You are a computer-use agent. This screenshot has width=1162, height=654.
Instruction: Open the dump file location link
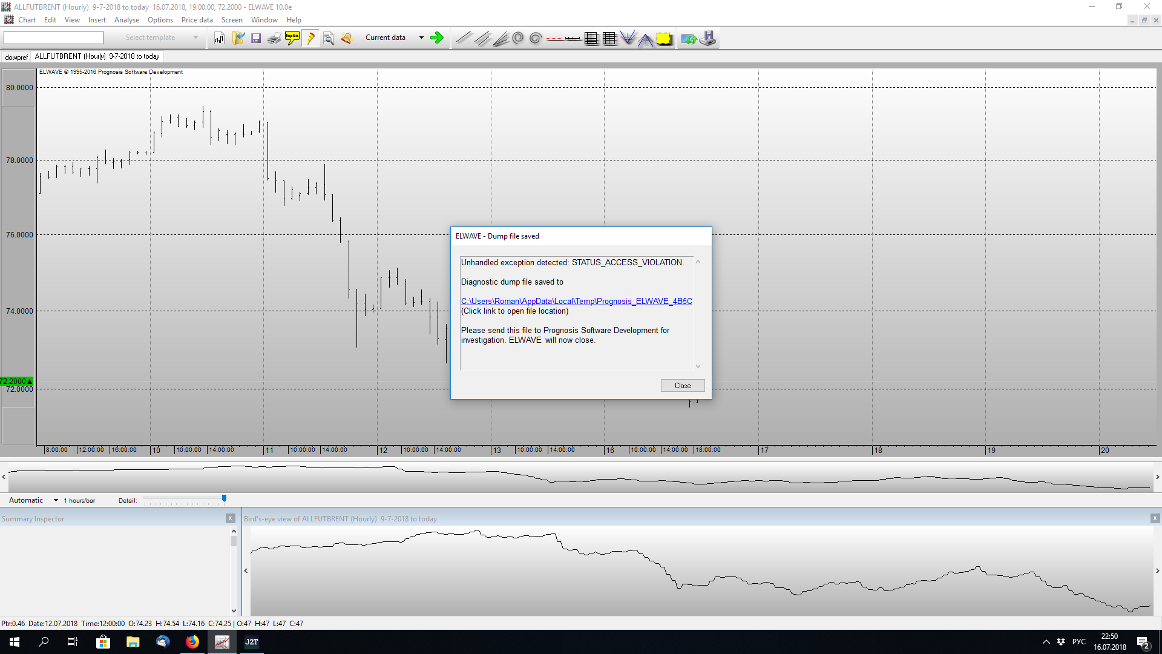576,301
